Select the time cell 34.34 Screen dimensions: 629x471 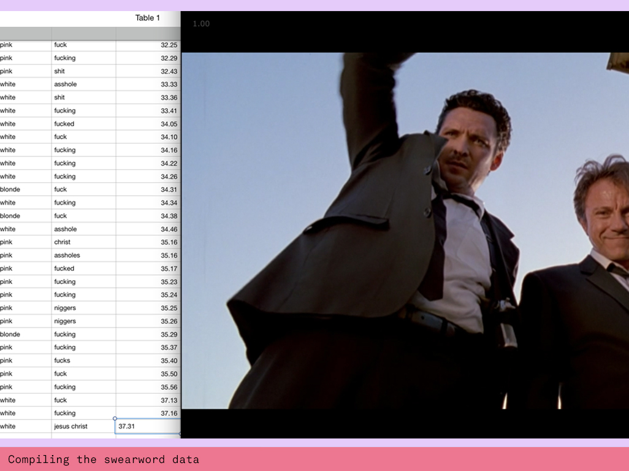[x=148, y=202]
